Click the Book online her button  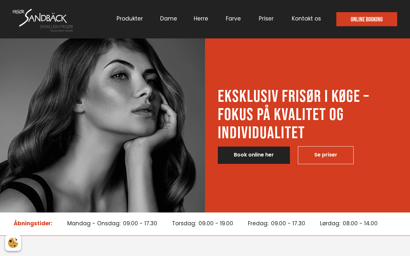[254, 155]
